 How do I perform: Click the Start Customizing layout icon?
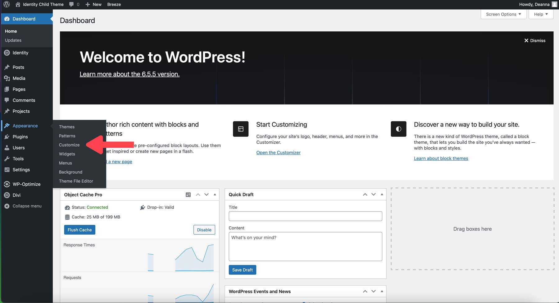(241, 129)
